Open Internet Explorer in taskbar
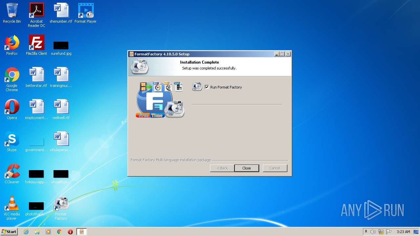Viewport: 420px width, 236px height. tap(26, 232)
